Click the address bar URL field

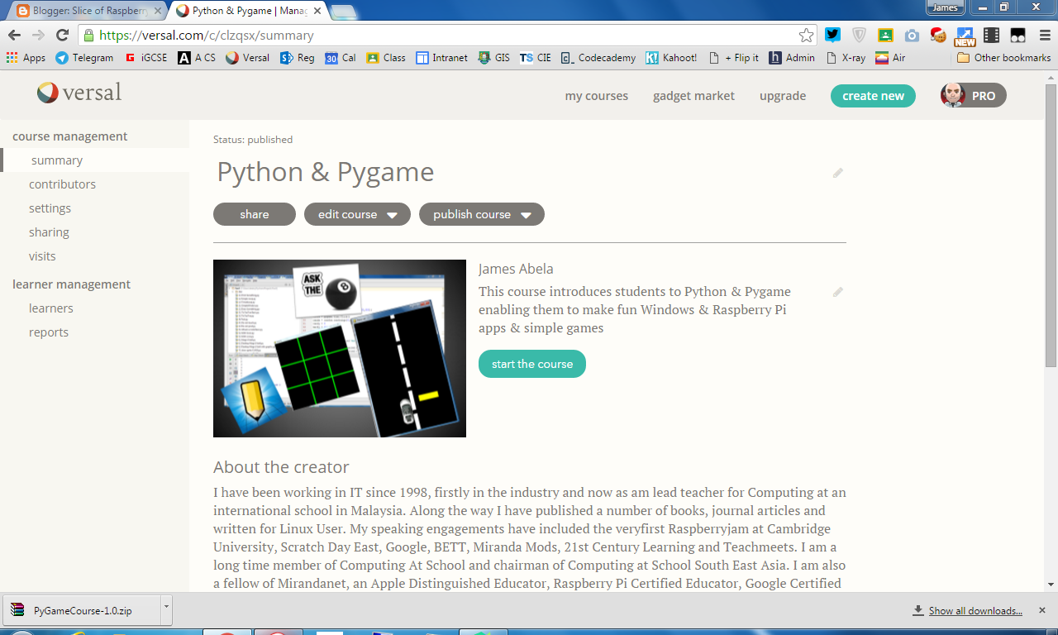click(x=446, y=36)
